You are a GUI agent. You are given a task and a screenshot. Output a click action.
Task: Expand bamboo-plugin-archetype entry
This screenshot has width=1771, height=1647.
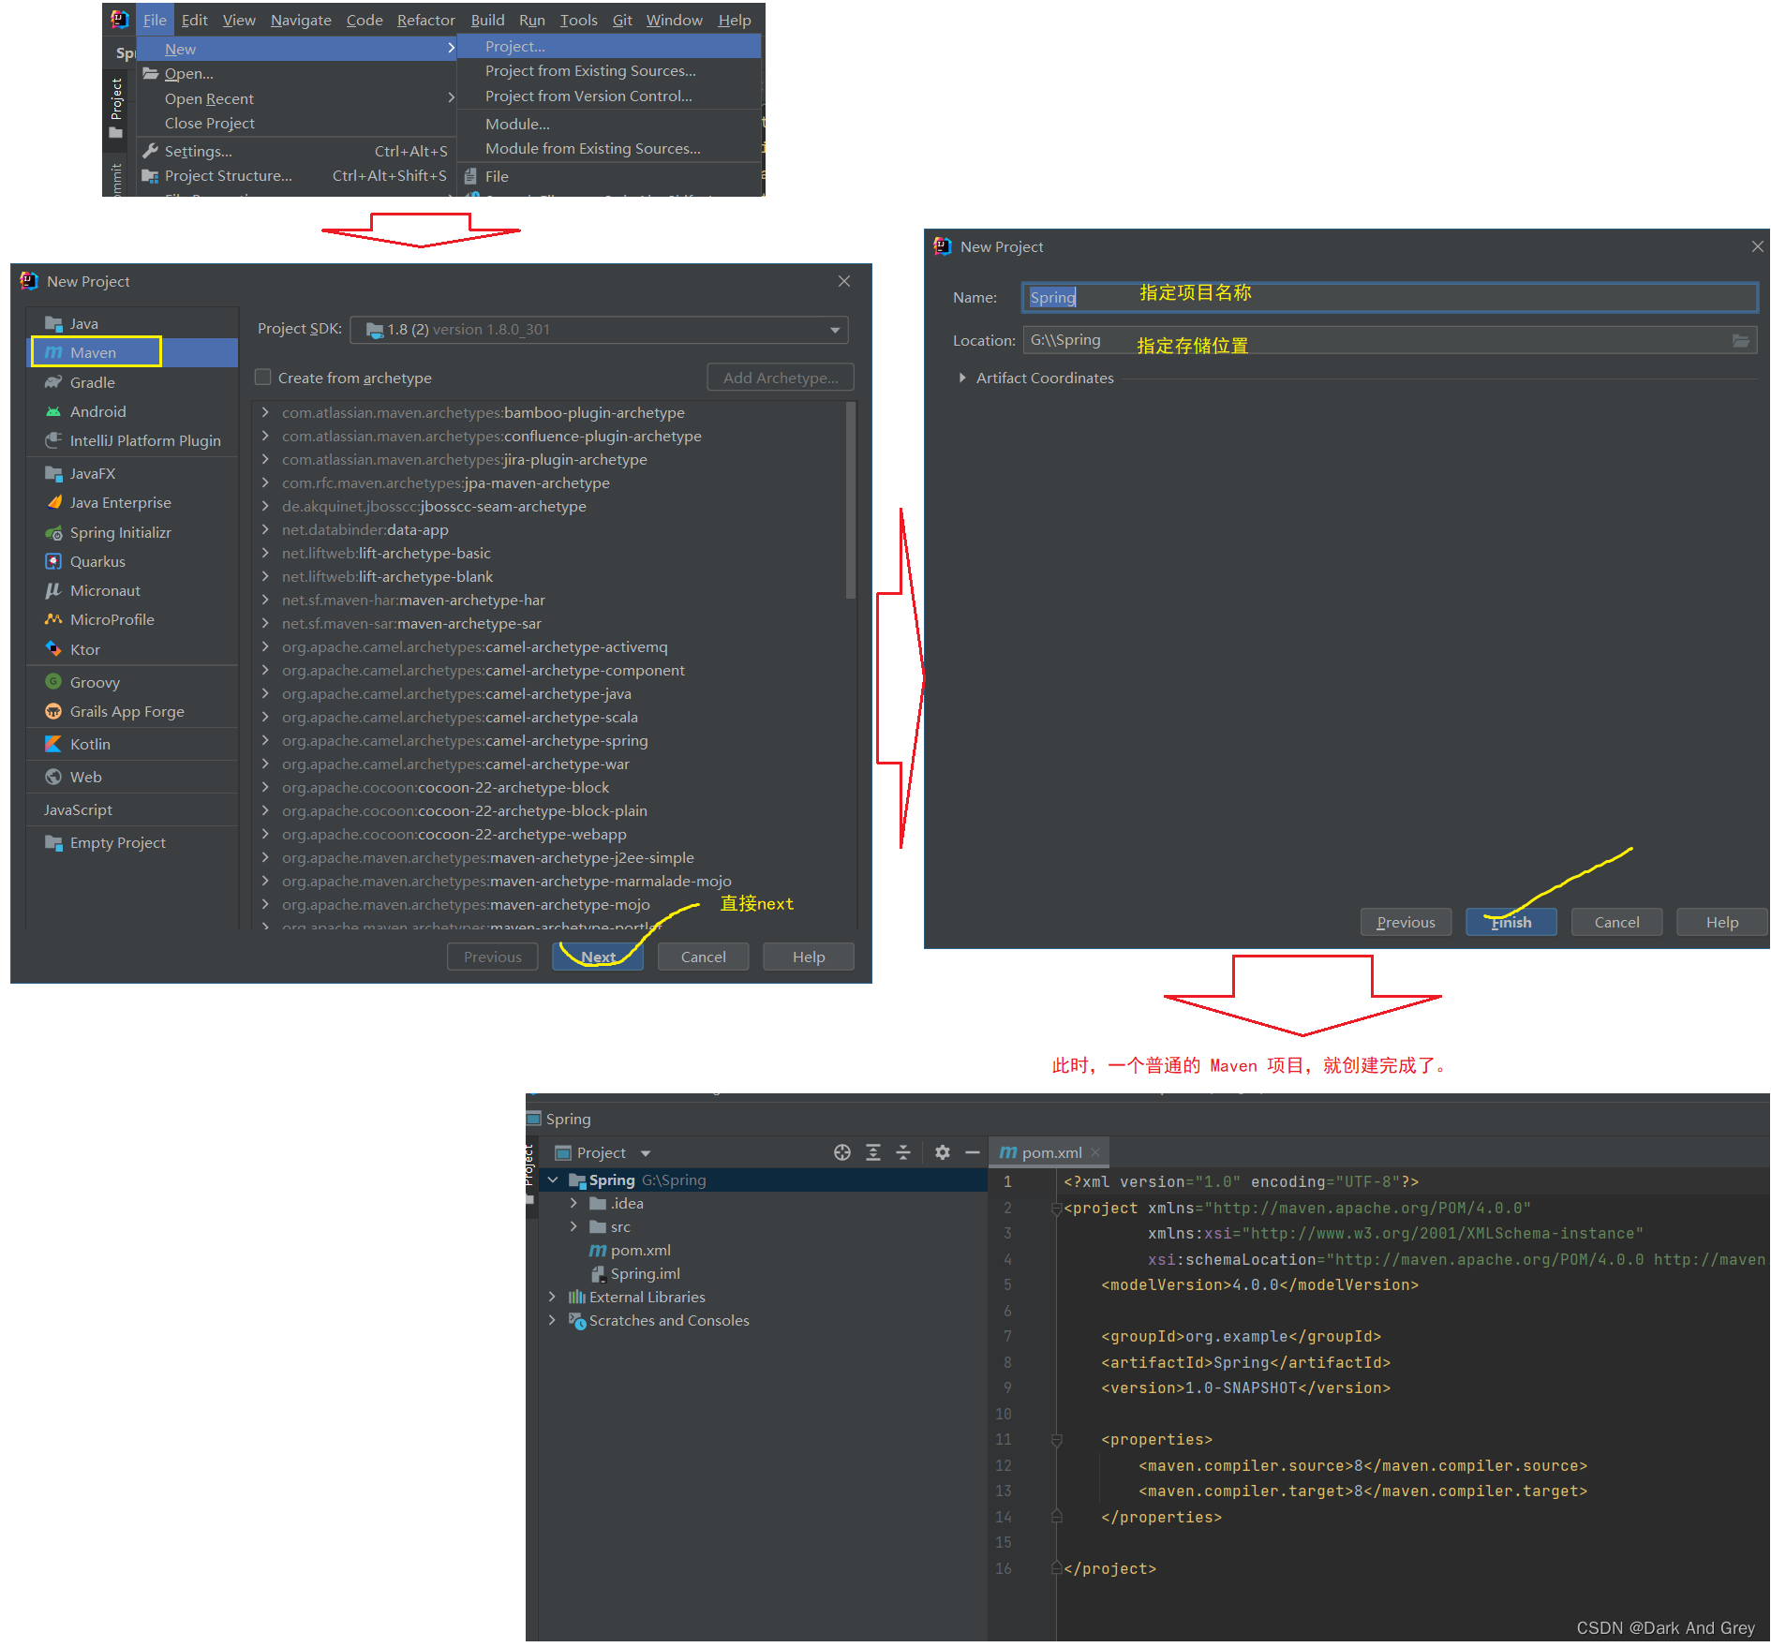point(265,412)
